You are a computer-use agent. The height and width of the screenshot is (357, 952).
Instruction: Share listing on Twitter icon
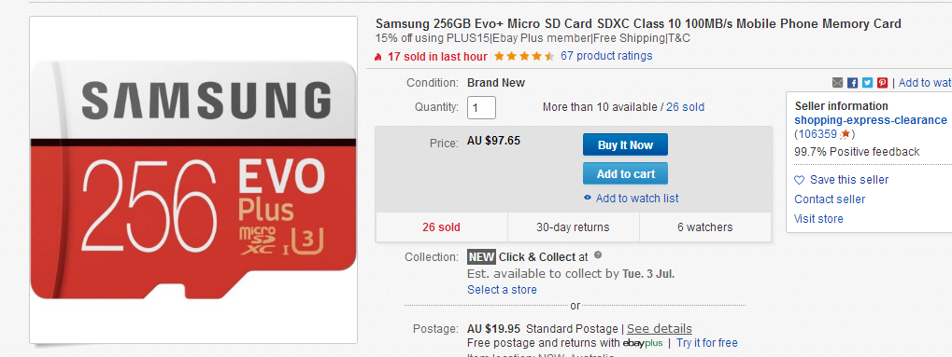868,82
